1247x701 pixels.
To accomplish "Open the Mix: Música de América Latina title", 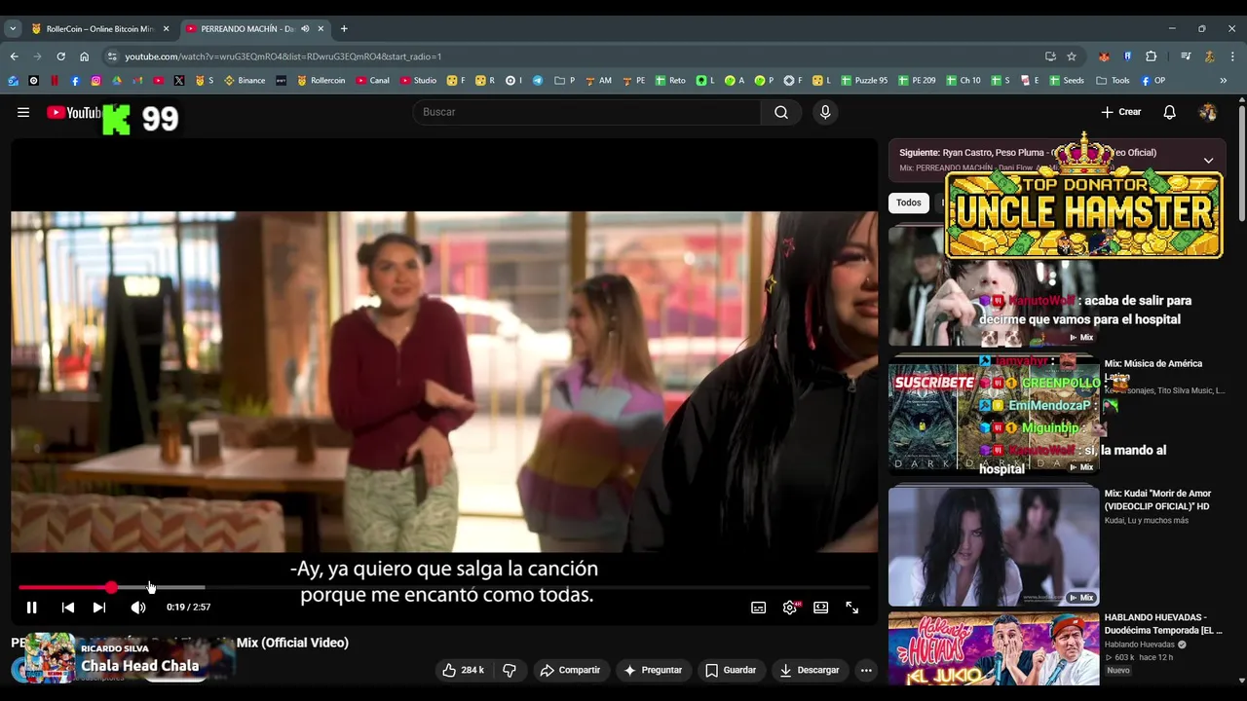I will pyautogui.click(x=1153, y=369).
